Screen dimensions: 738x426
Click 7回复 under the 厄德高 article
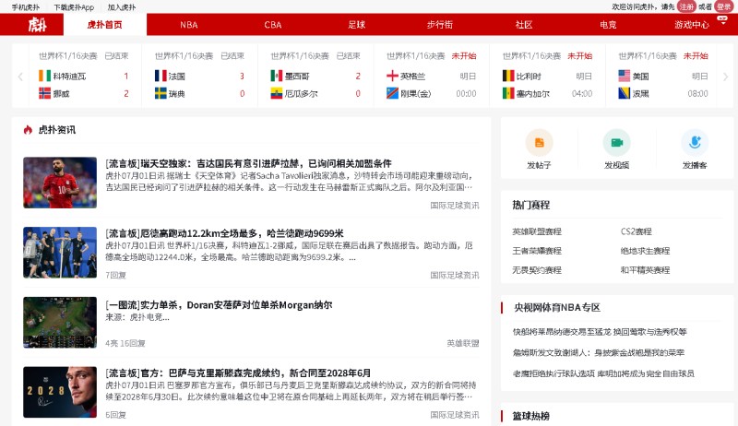(x=116, y=275)
